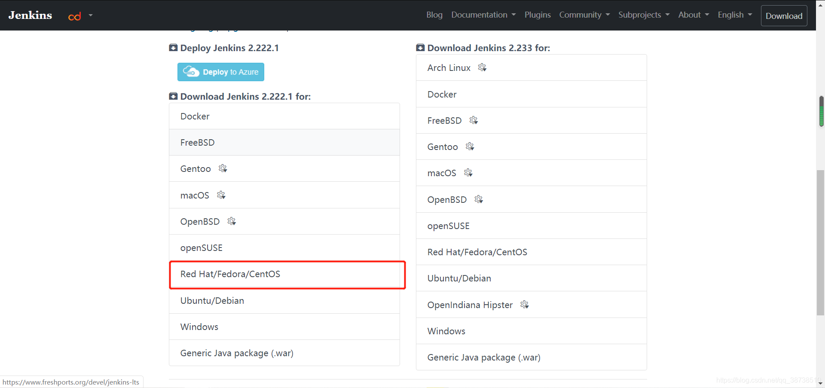Viewport: 825px width, 388px height.
Task: Click the gear icon next to Gentoo LTS
Action: (223, 168)
